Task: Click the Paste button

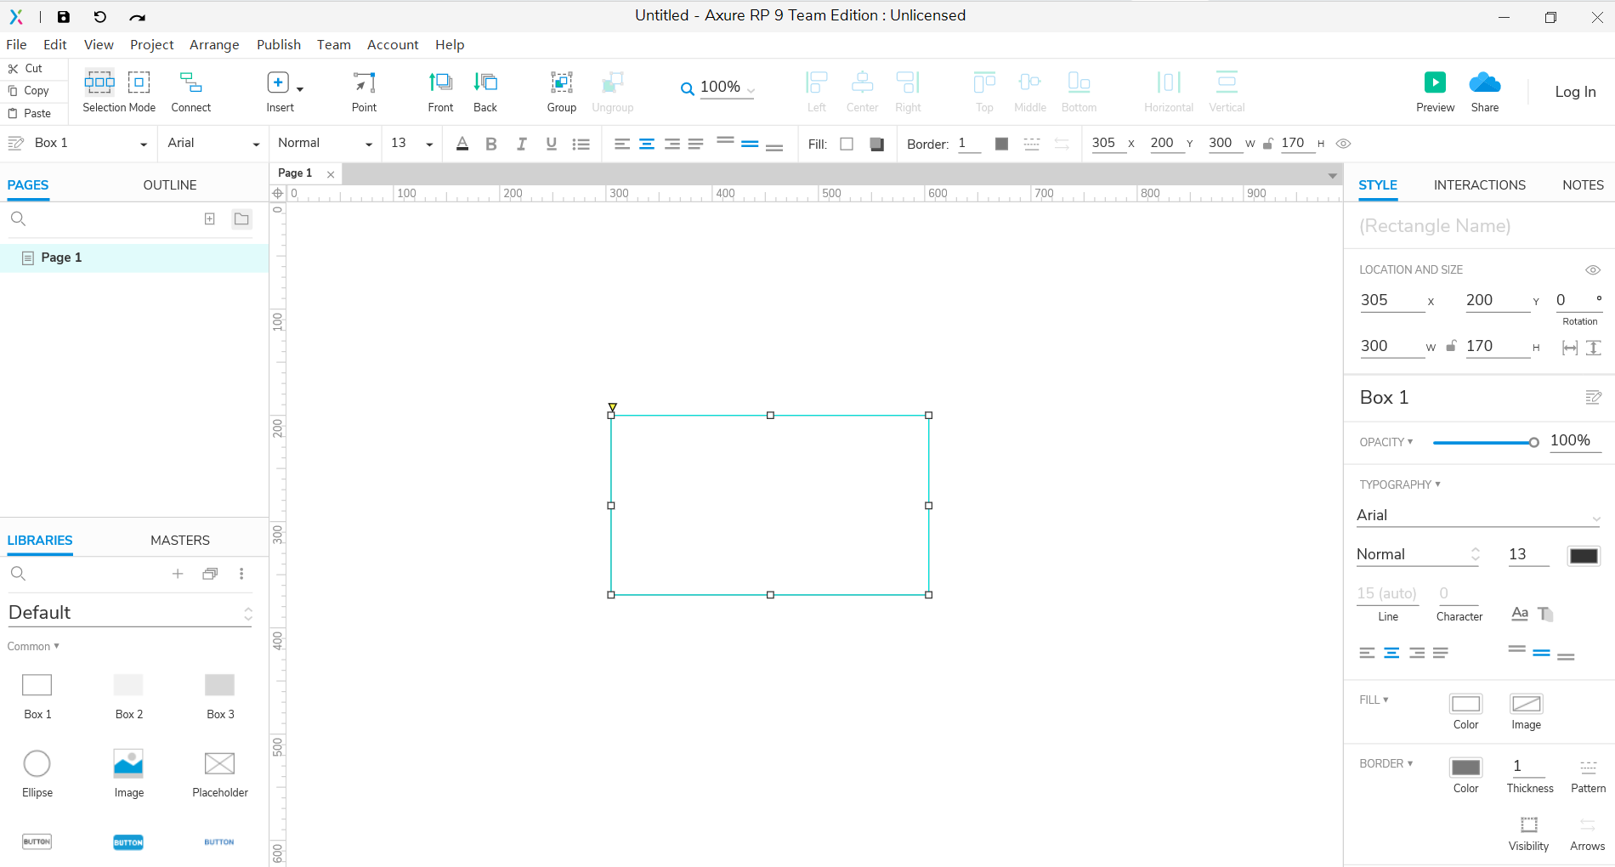Action: click(30, 113)
